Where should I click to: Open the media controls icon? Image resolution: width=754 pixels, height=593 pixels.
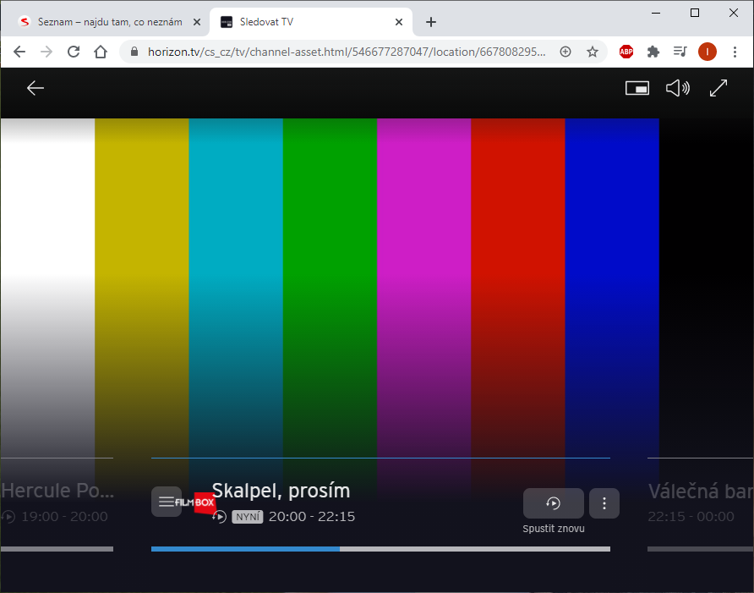(x=680, y=52)
